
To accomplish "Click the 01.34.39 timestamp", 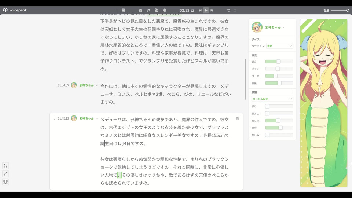I will (x=63, y=85).
